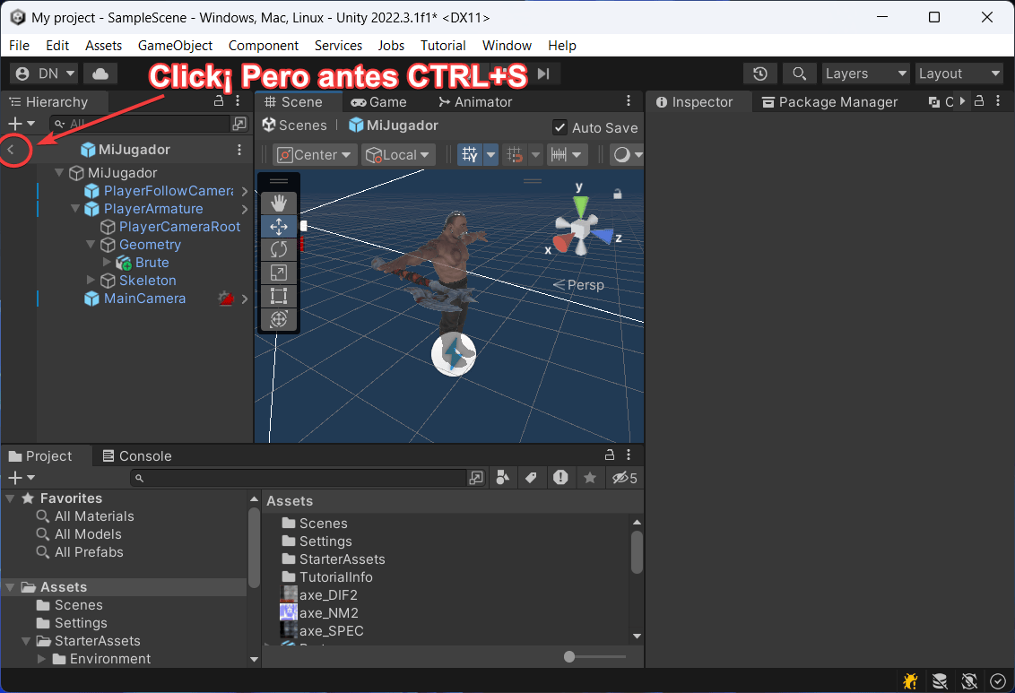The width and height of the screenshot is (1015, 693).
Task: Open the GameObject menu
Action: point(175,46)
